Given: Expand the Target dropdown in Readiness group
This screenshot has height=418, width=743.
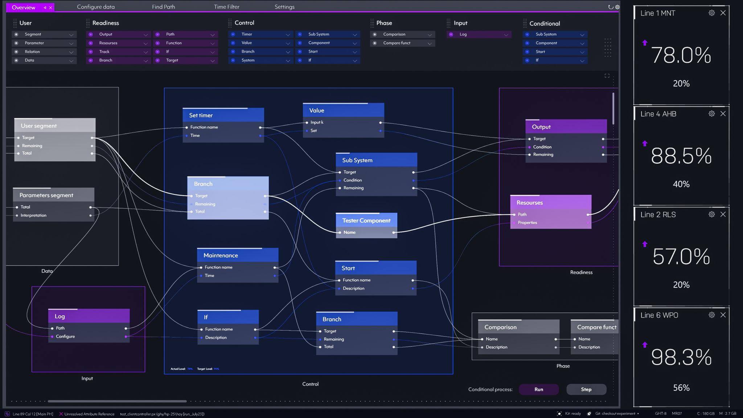Looking at the screenshot, I should click(x=213, y=61).
